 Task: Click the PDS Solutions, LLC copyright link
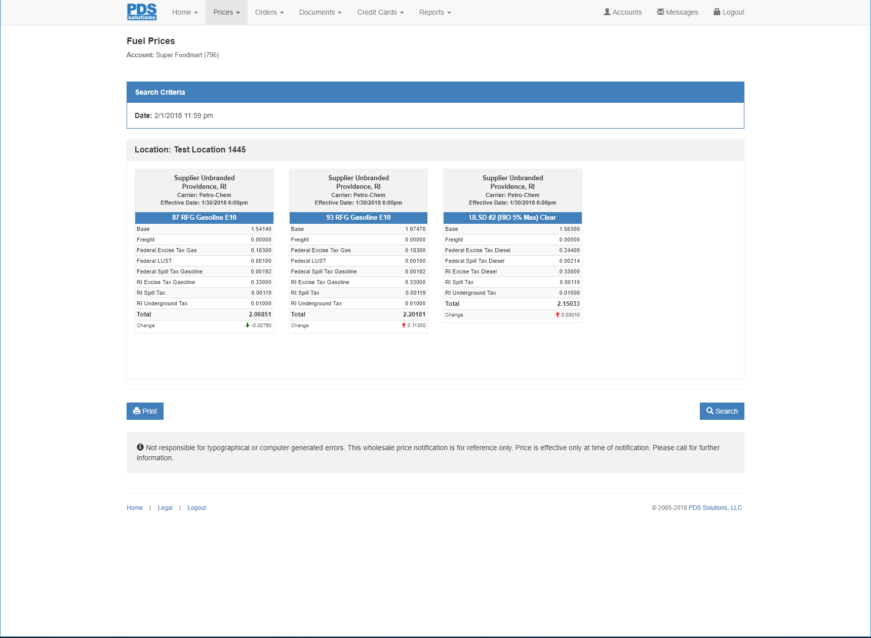point(715,508)
